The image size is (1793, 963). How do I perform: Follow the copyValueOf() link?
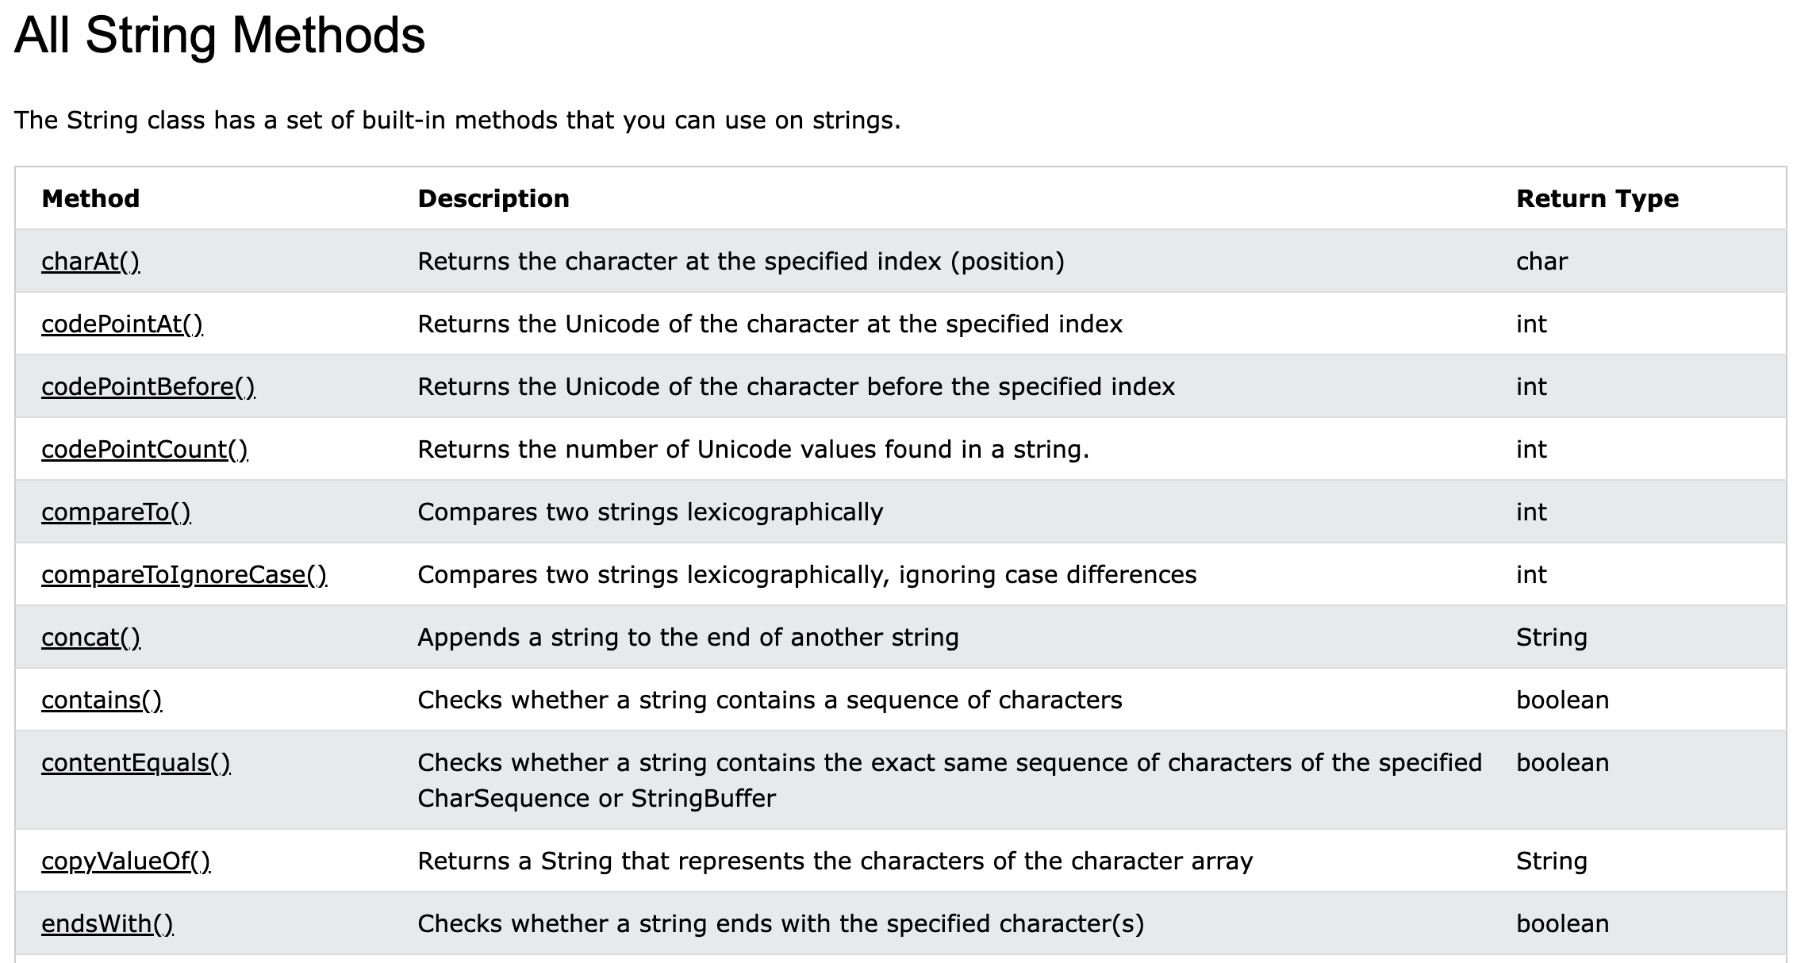tap(125, 861)
